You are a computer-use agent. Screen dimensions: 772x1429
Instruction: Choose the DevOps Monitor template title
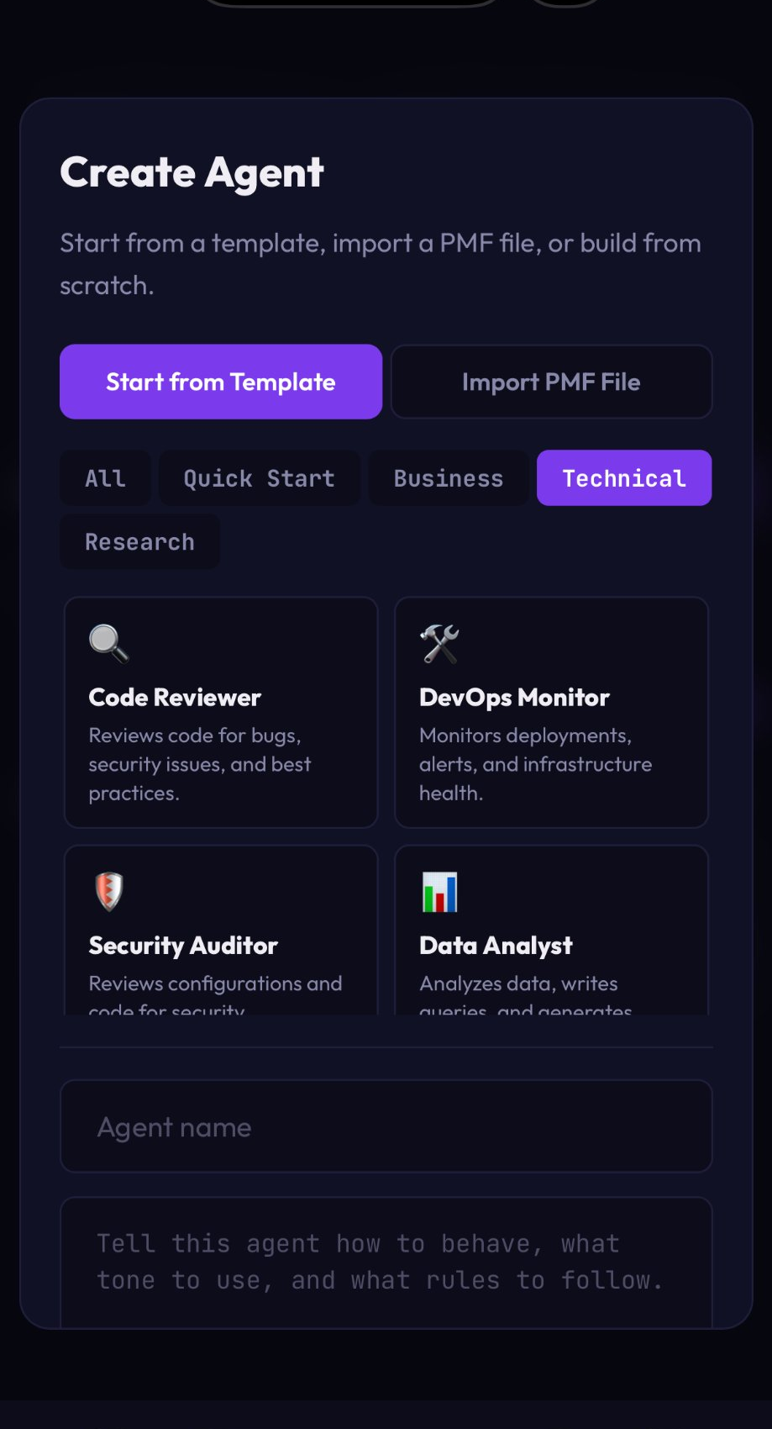(x=514, y=698)
